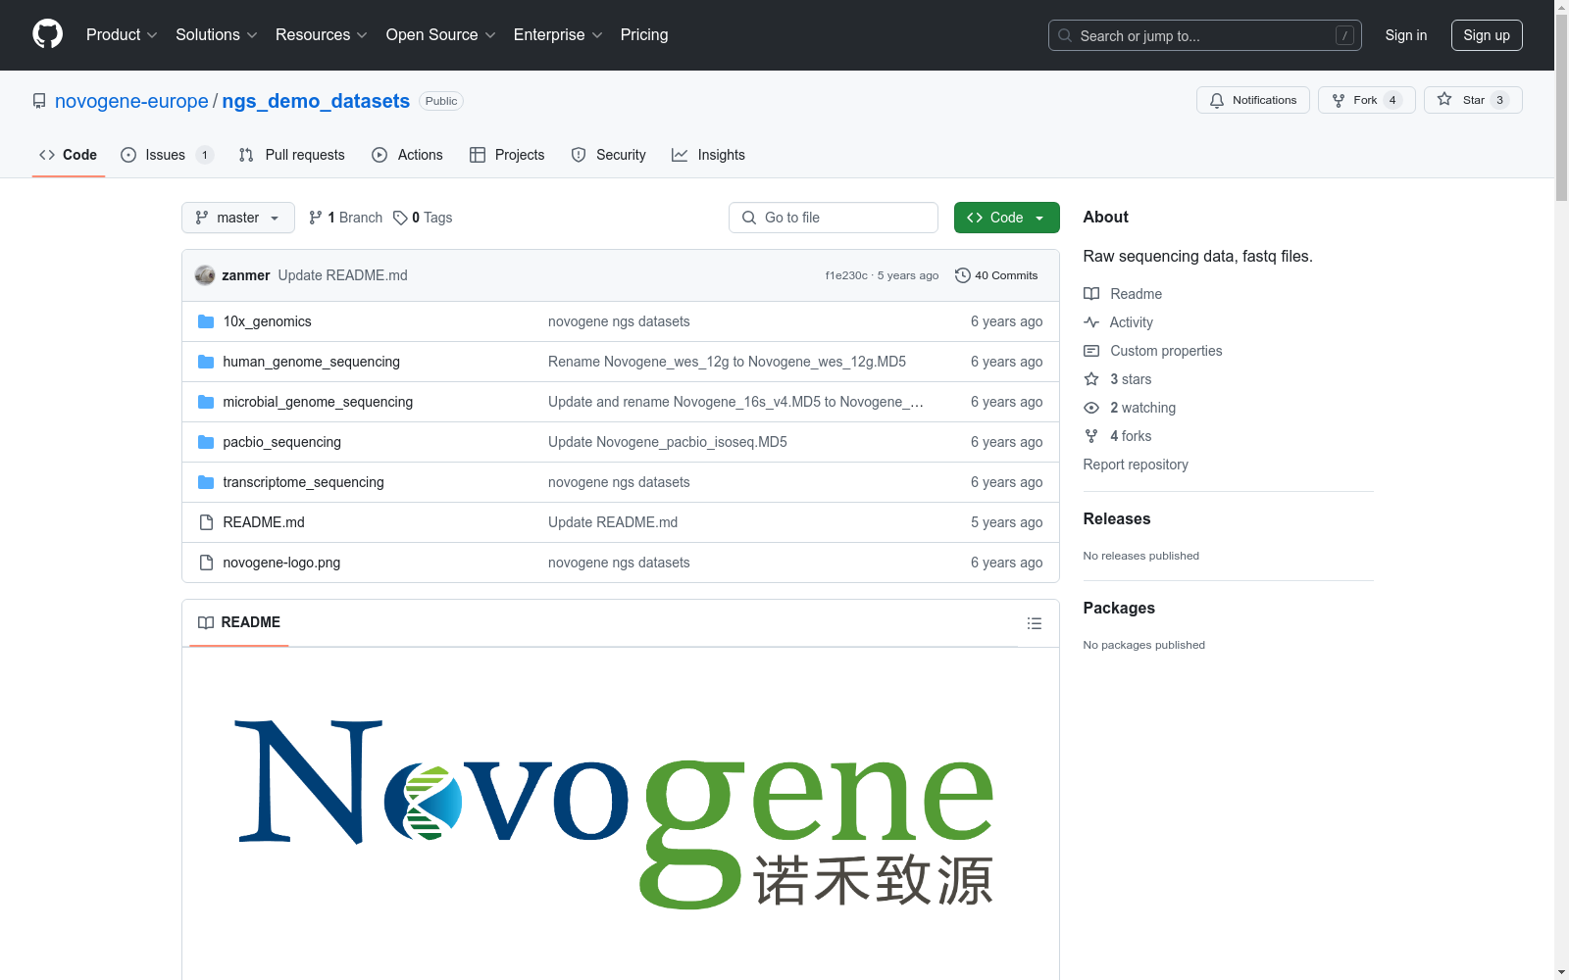Click the pacbio_sequencing folder icon

point(206,442)
